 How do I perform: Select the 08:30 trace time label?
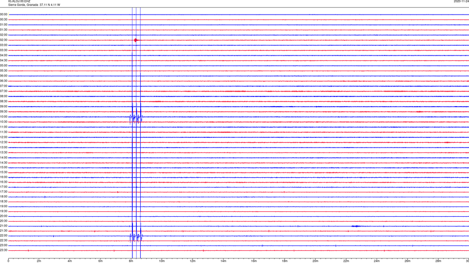[3, 101]
